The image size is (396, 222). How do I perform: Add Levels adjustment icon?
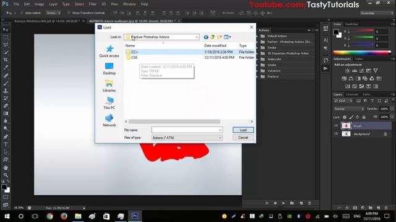point(355,71)
